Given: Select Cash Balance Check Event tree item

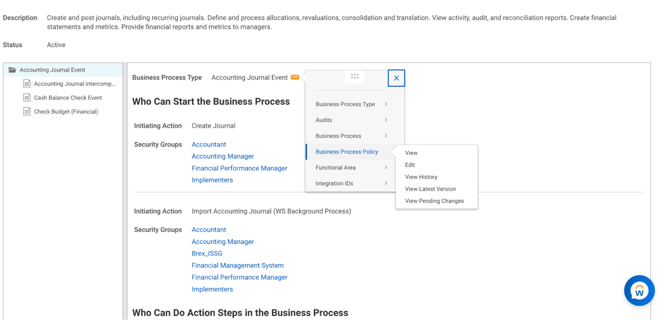Looking at the screenshot, I should tap(68, 98).
